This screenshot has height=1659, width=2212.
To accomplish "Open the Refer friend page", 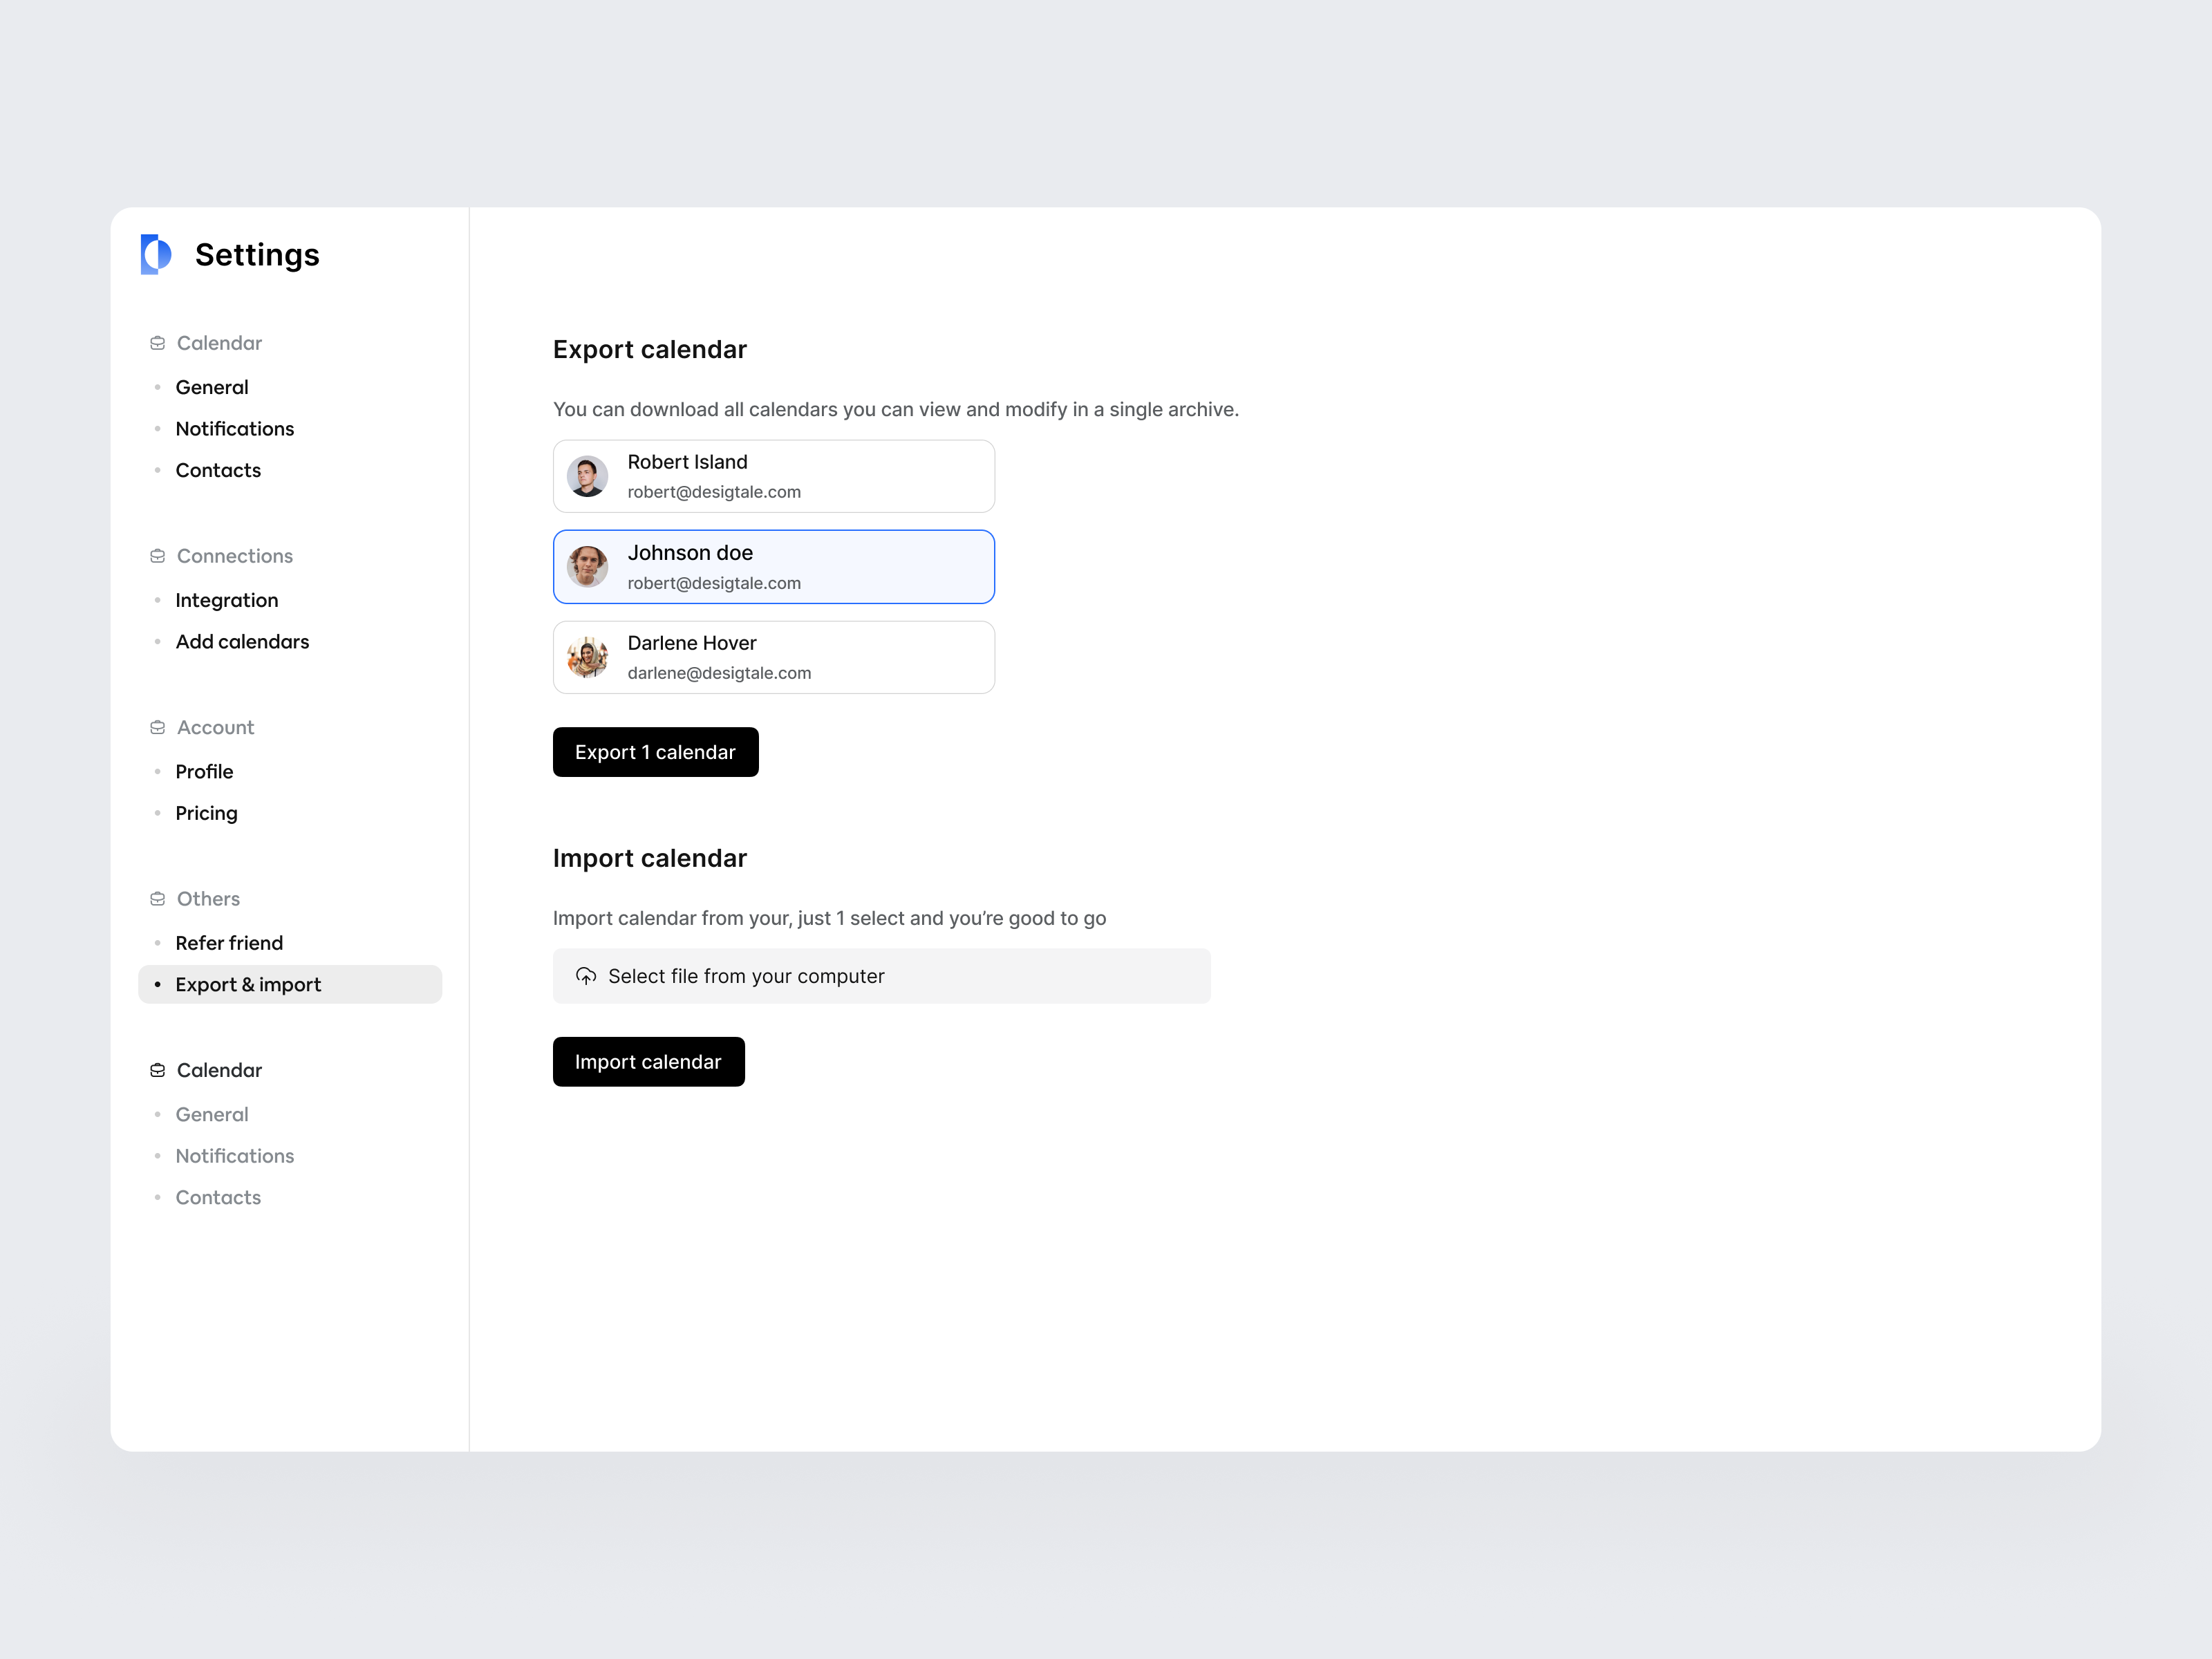I will coord(229,942).
